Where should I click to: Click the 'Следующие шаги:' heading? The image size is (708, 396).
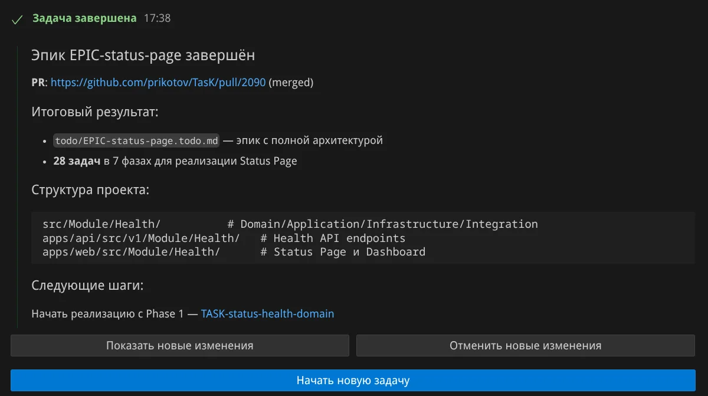click(x=87, y=286)
